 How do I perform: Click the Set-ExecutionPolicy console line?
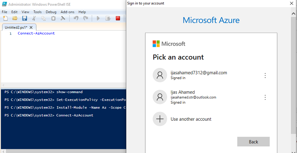point(65,100)
